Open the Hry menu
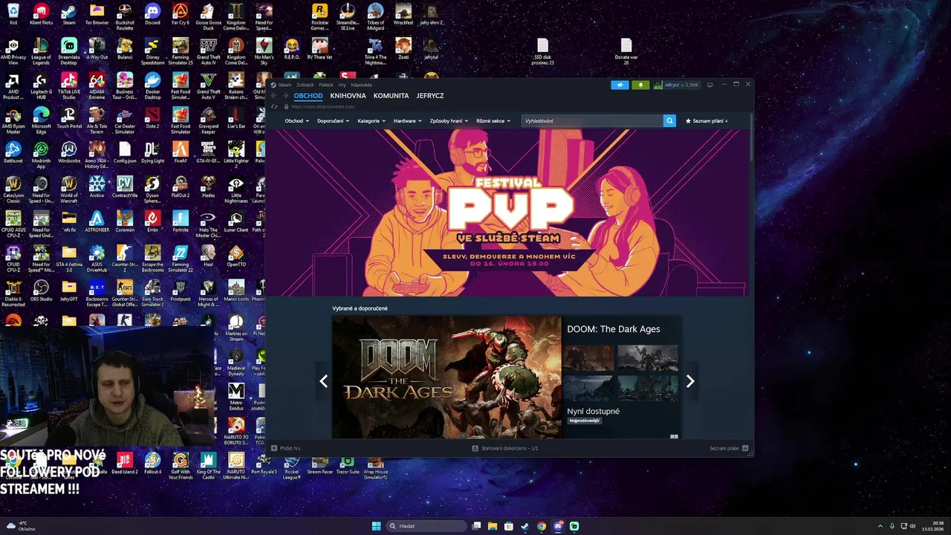 (x=342, y=85)
